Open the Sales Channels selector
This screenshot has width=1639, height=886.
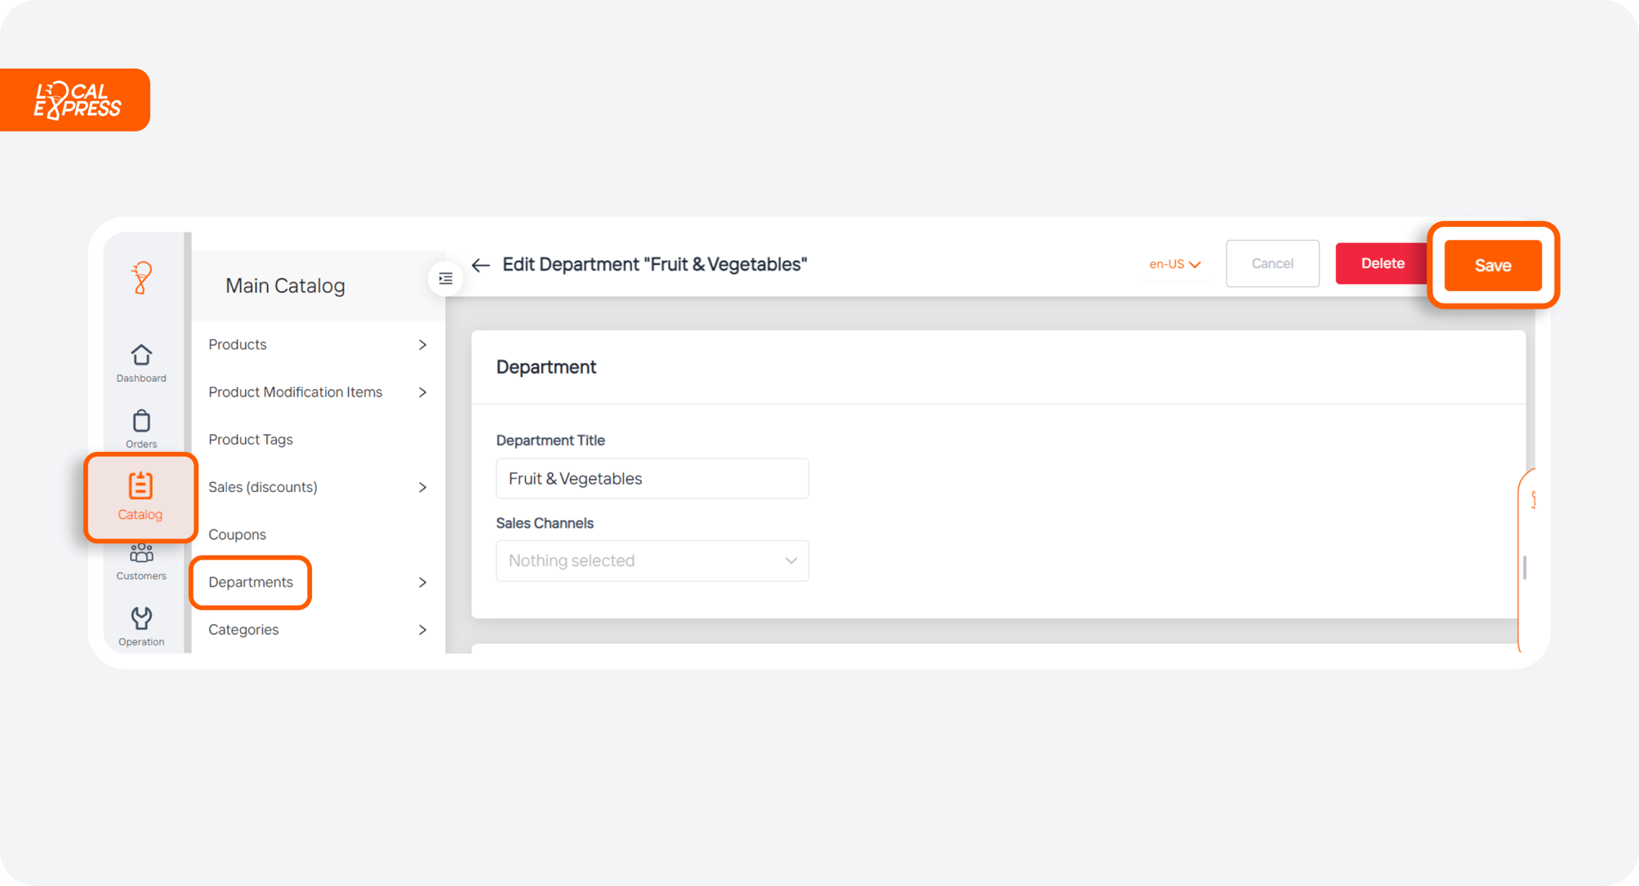(x=651, y=560)
